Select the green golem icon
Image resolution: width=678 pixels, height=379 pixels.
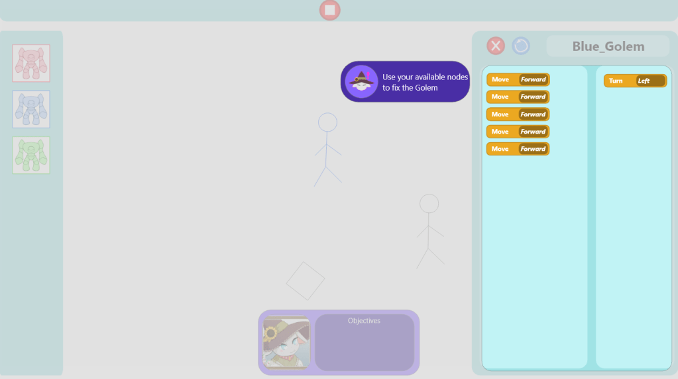pos(31,155)
